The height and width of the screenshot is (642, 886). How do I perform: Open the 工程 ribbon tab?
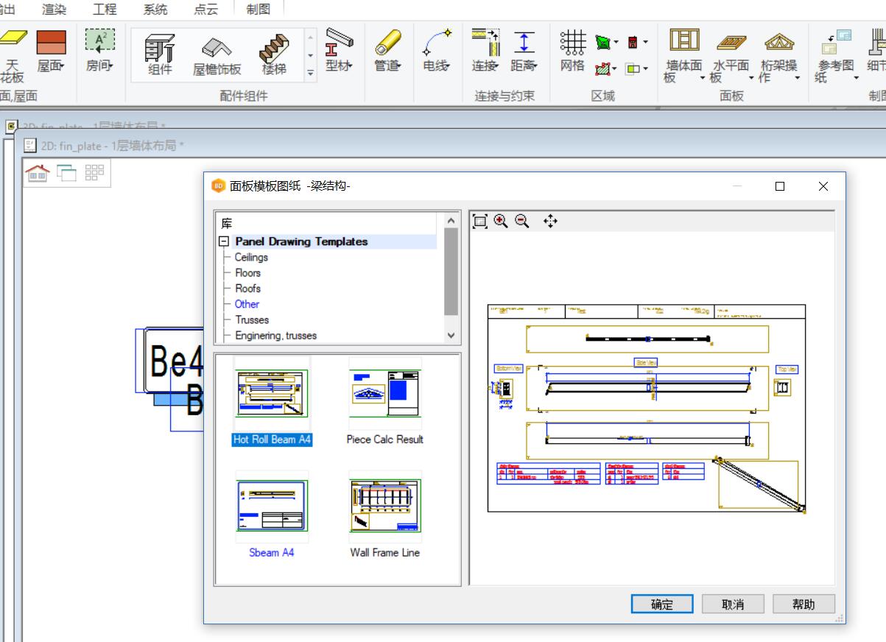point(105,9)
